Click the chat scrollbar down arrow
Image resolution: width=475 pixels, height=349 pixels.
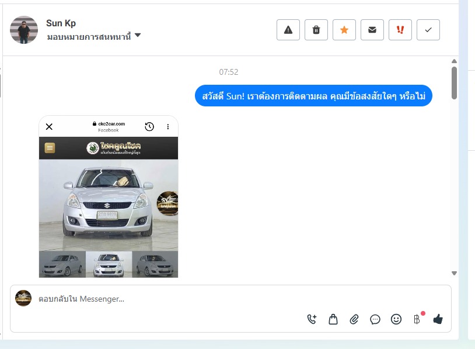(x=454, y=273)
